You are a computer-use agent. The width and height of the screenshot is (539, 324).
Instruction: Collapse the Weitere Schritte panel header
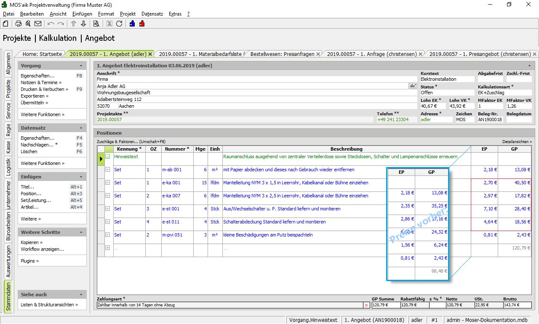(x=81, y=232)
